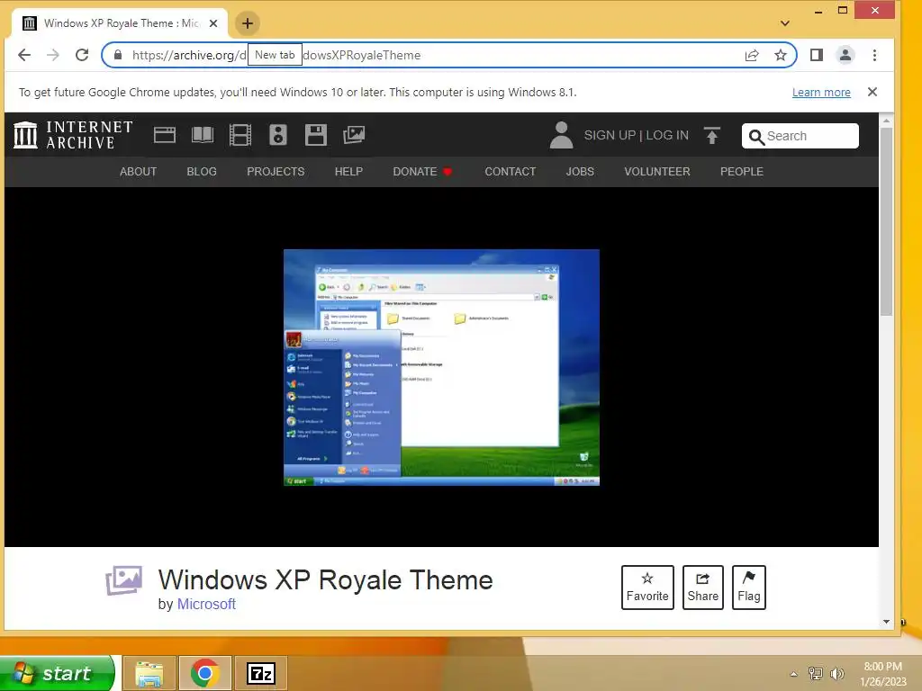The width and height of the screenshot is (922, 691).
Task: Click Chrome icon on taskbar
Action: tap(204, 673)
